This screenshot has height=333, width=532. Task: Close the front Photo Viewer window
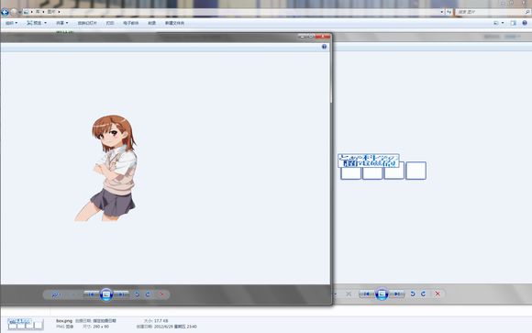[x=323, y=37]
